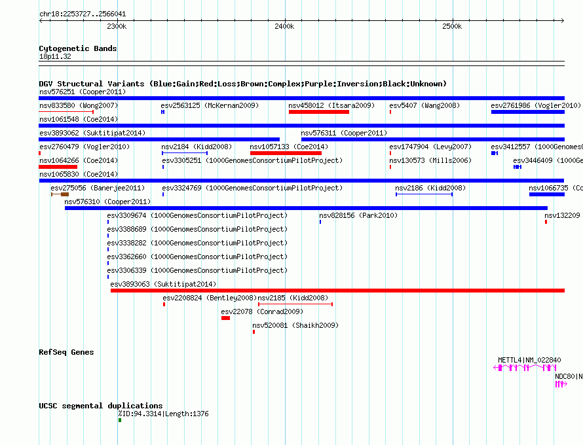Viewport: 583px width, 445px height.
Task: Open RefSeq Genes track title
Action: click(x=66, y=352)
